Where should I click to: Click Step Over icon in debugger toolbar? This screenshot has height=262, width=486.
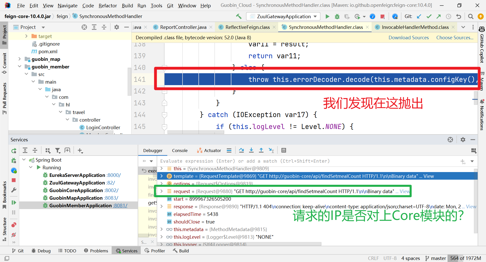(241, 150)
